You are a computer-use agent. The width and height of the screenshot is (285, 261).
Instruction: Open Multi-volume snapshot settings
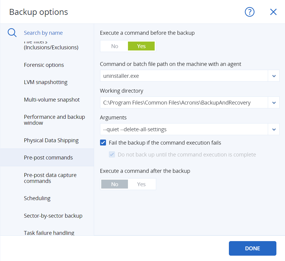52,100
